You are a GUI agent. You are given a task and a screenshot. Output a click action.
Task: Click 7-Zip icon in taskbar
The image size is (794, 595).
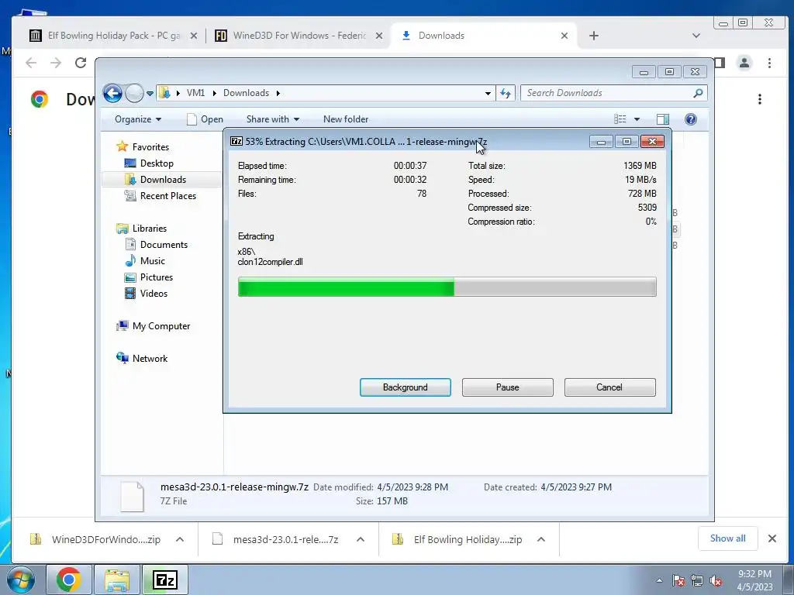[165, 580]
